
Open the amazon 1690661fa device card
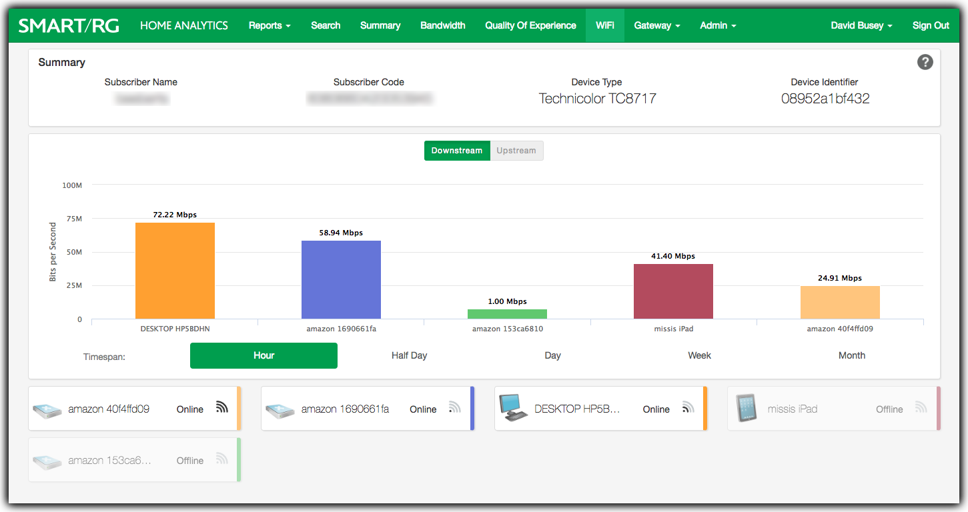pyautogui.click(x=368, y=408)
